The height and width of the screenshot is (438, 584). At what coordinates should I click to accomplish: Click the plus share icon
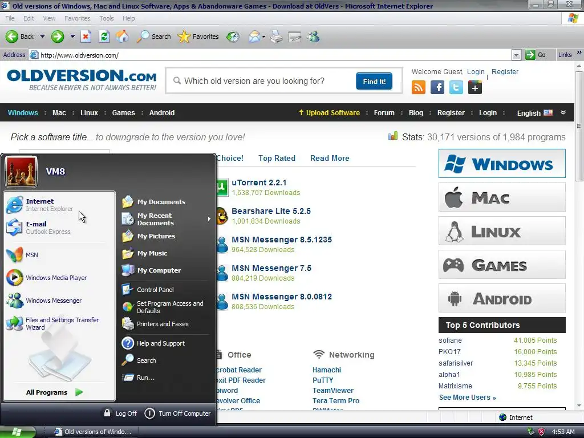point(475,87)
